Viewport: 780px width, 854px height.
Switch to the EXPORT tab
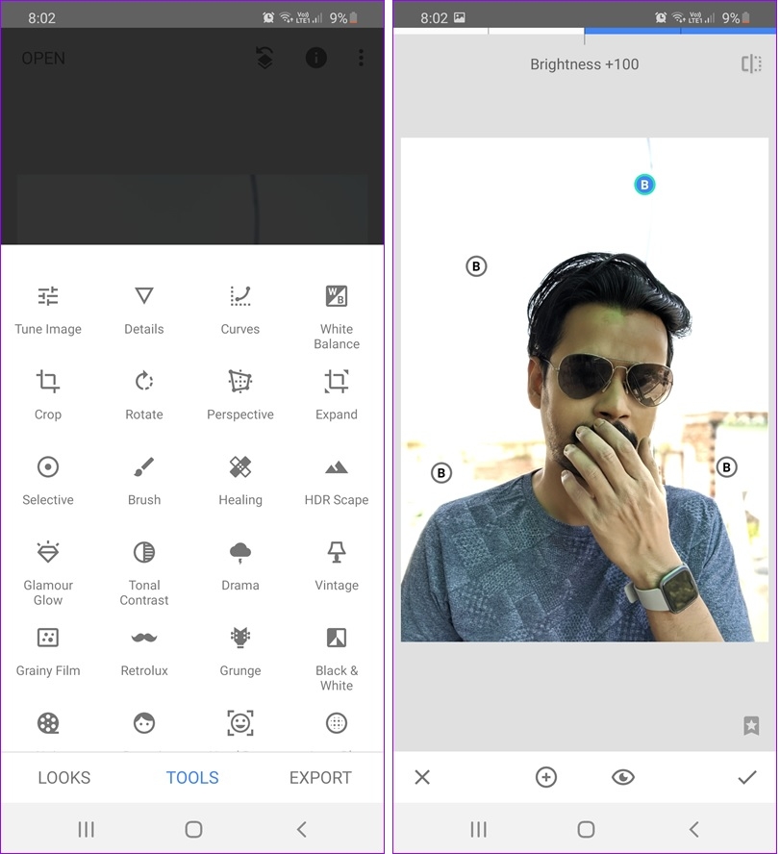320,777
